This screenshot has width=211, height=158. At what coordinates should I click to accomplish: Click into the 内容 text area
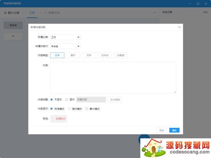coord(113,77)
